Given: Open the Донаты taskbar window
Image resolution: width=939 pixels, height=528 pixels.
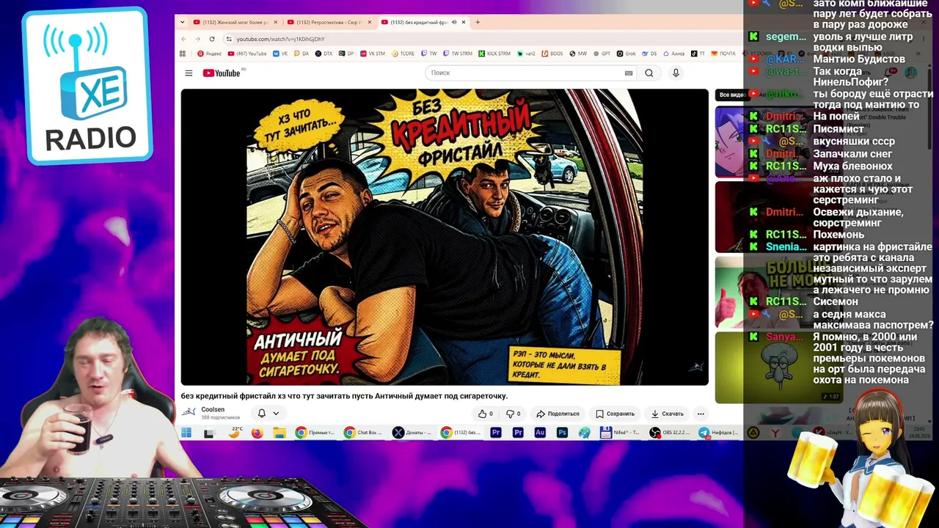Looking at the screenshot, I should coord(412,433).
